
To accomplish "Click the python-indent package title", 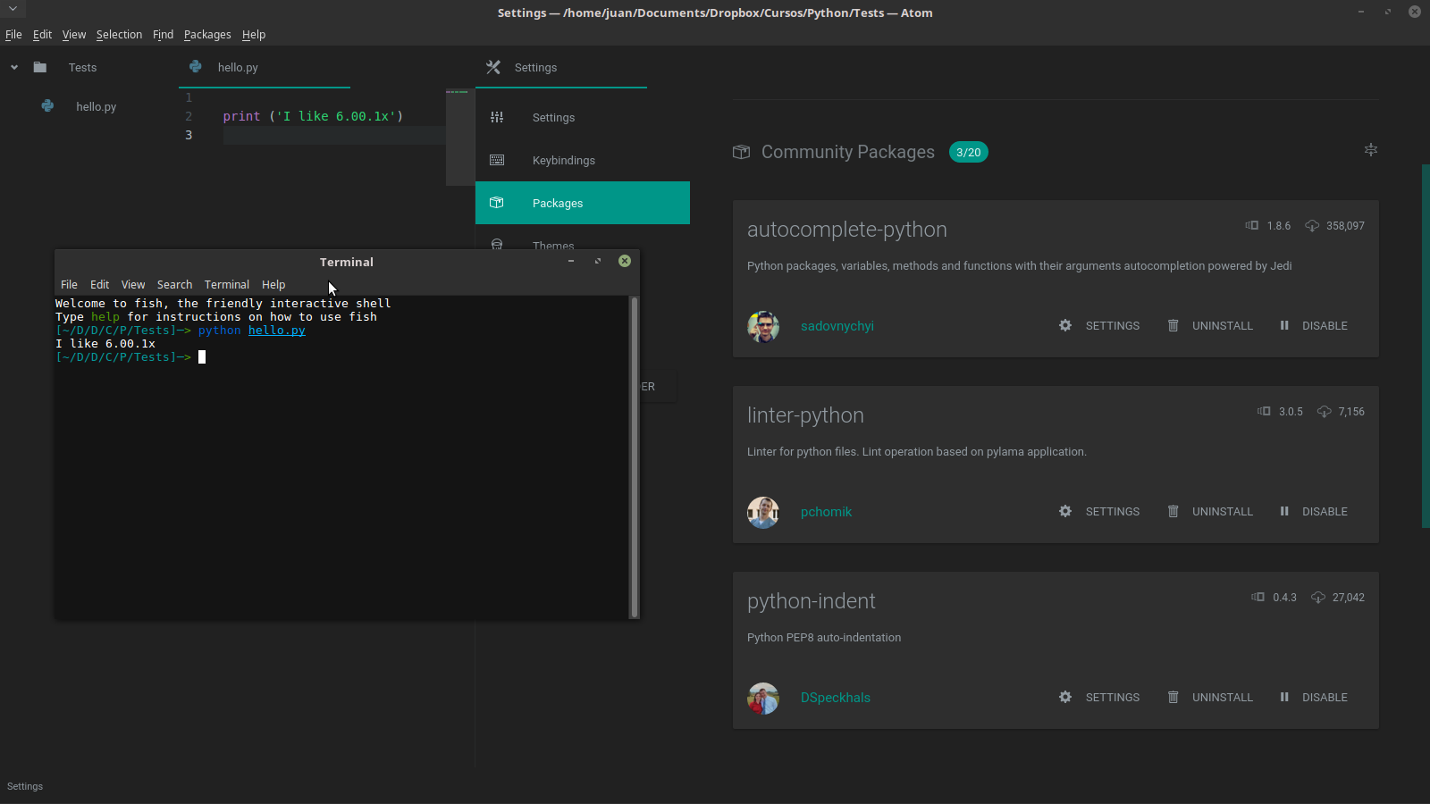I will click(812, 601).
